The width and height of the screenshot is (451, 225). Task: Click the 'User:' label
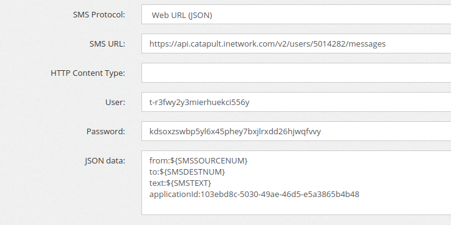115,102
